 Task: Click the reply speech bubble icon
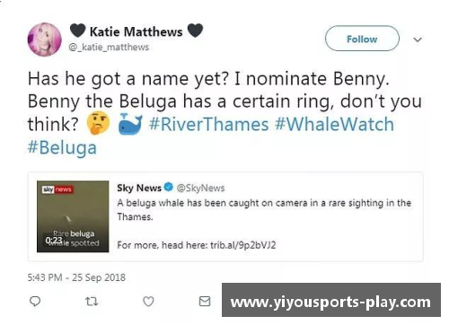point(35,302)
